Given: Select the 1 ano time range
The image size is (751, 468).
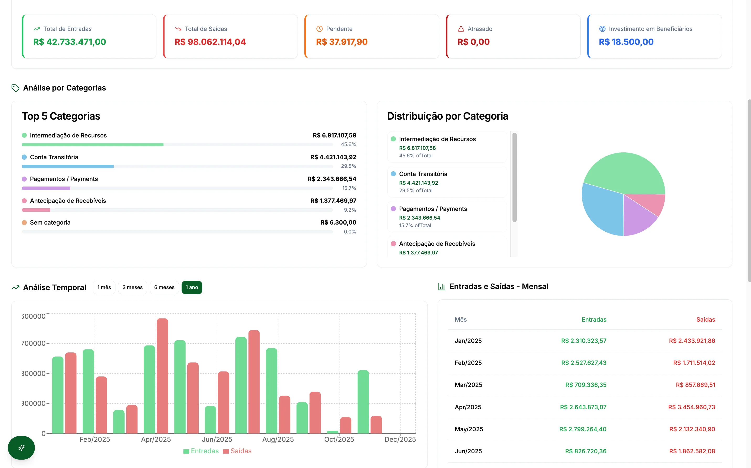Looking at the screenshot, I should [192, 287].
